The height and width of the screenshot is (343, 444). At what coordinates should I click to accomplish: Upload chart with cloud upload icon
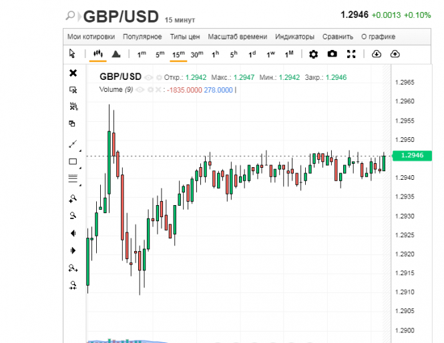(x=395, y=54)
